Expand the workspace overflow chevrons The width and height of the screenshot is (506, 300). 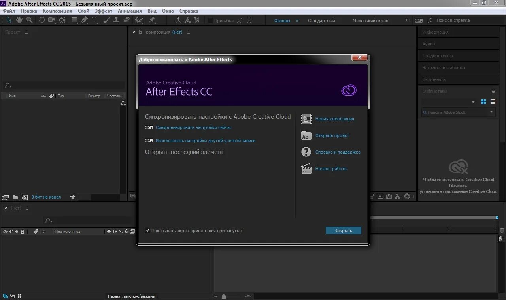pyautogui.click(x=407, y=21)
